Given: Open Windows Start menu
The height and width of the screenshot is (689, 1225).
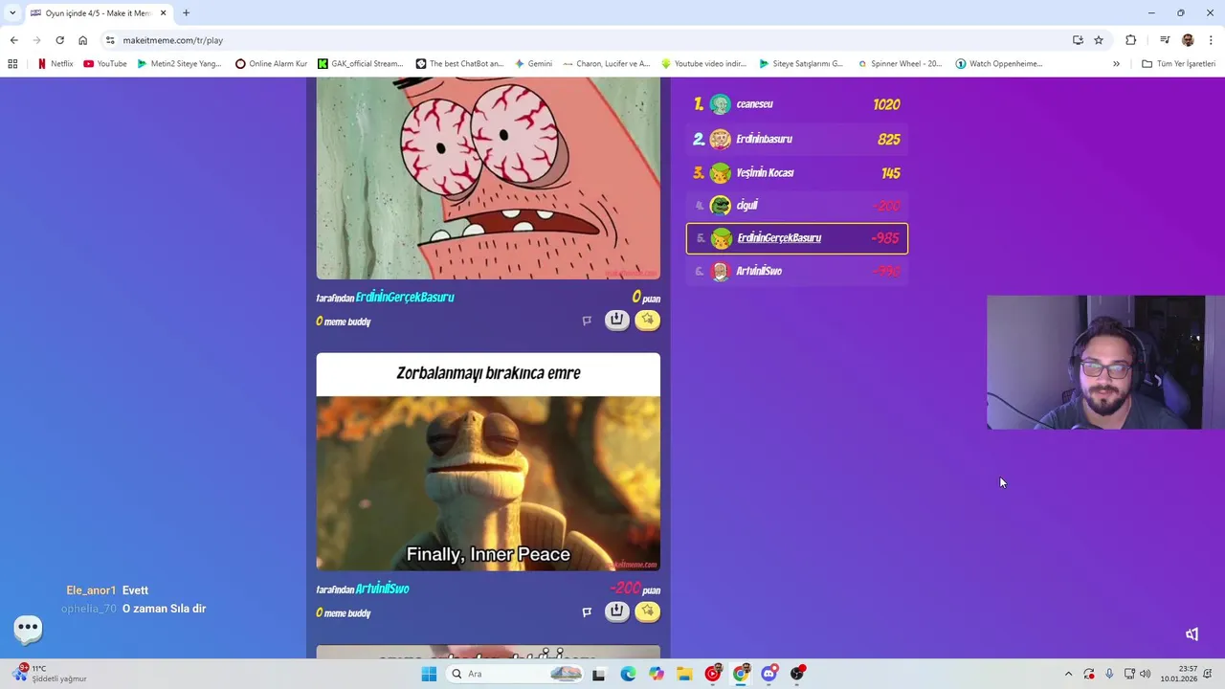Looking at the screenshot, I should pyautogui.click(x=429, y=674).
